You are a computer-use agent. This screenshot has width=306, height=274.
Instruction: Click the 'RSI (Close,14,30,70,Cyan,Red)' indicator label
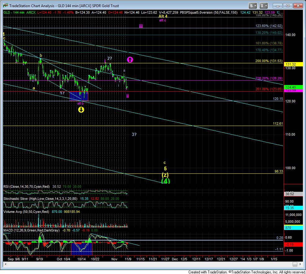click(x=27, y=187)
